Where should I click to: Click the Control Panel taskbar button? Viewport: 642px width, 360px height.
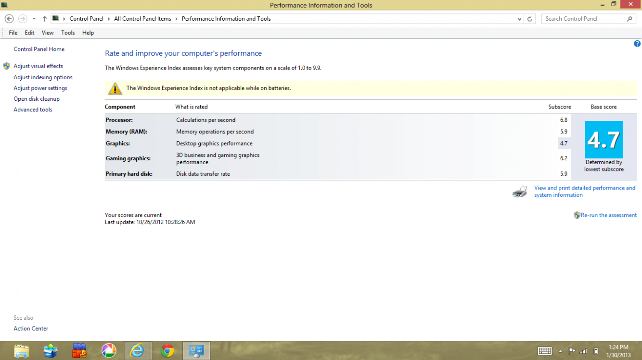tap(196, 351)
